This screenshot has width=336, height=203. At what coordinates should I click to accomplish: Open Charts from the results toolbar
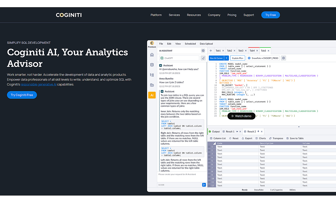260,138
